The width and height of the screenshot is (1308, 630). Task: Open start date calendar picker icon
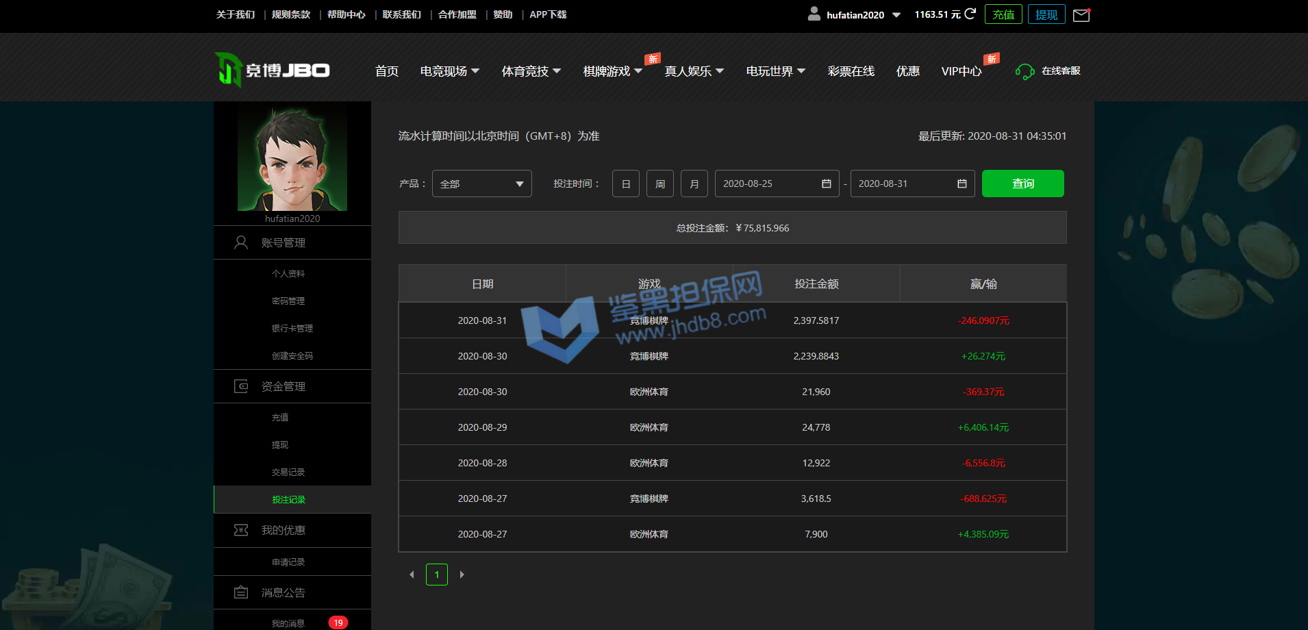point(827,184)
